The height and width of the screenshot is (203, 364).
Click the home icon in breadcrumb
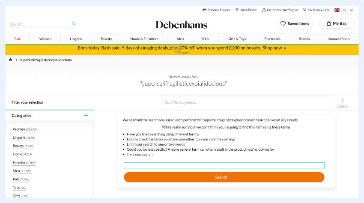point(10,60)
